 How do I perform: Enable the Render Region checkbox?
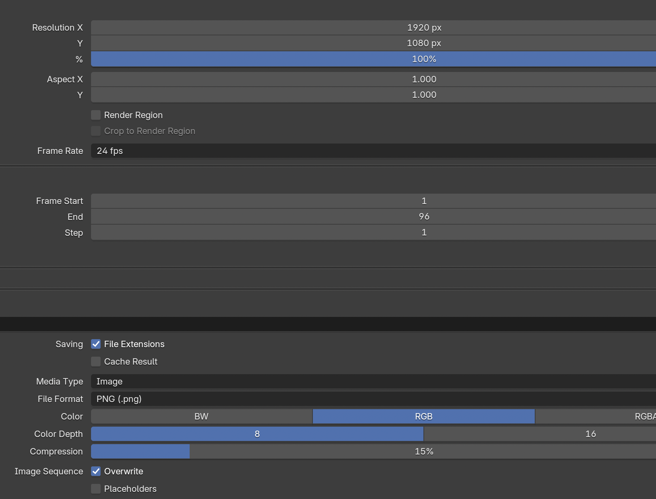96,115
